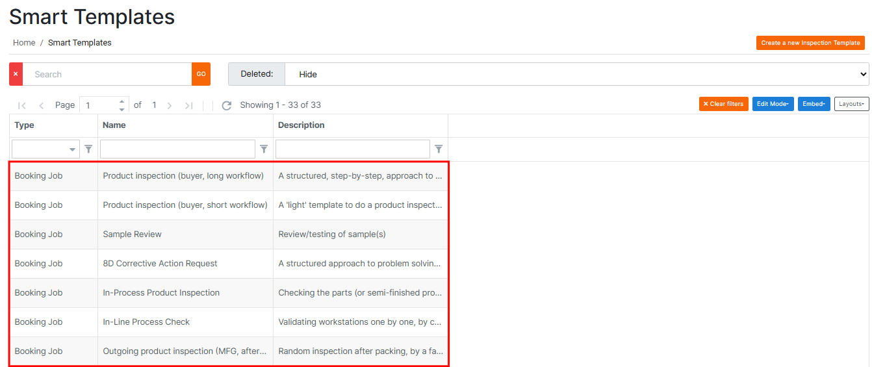Navigate to Home breadcrumb link
The image size is (872, 367).
[x=24, y=43]
